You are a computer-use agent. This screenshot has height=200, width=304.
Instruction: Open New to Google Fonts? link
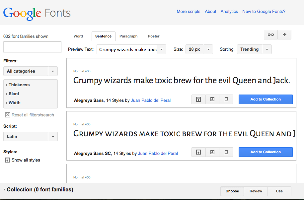point(264,11)
